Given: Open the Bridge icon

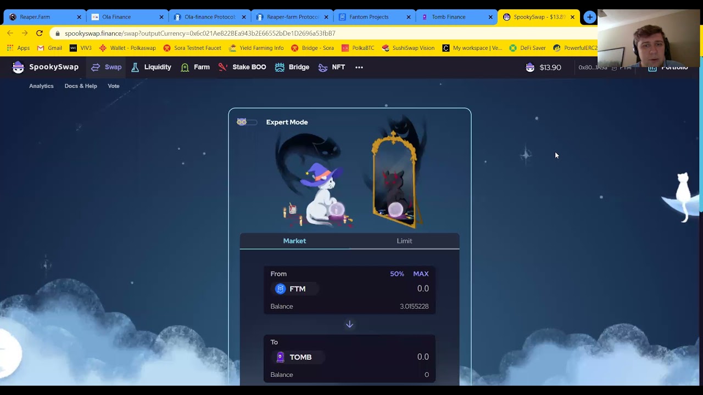Looking at the screenshot, I should 280,67.
